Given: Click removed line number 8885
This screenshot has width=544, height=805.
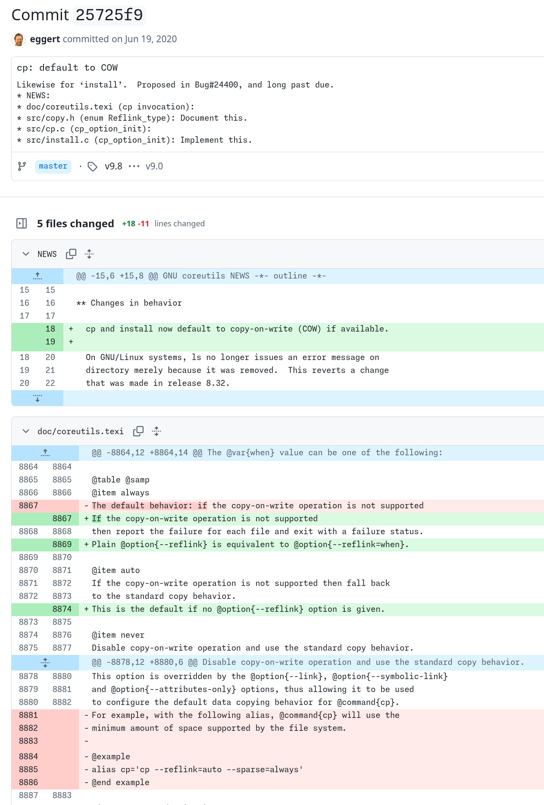Looking at the screenshot, I should 28,770.
